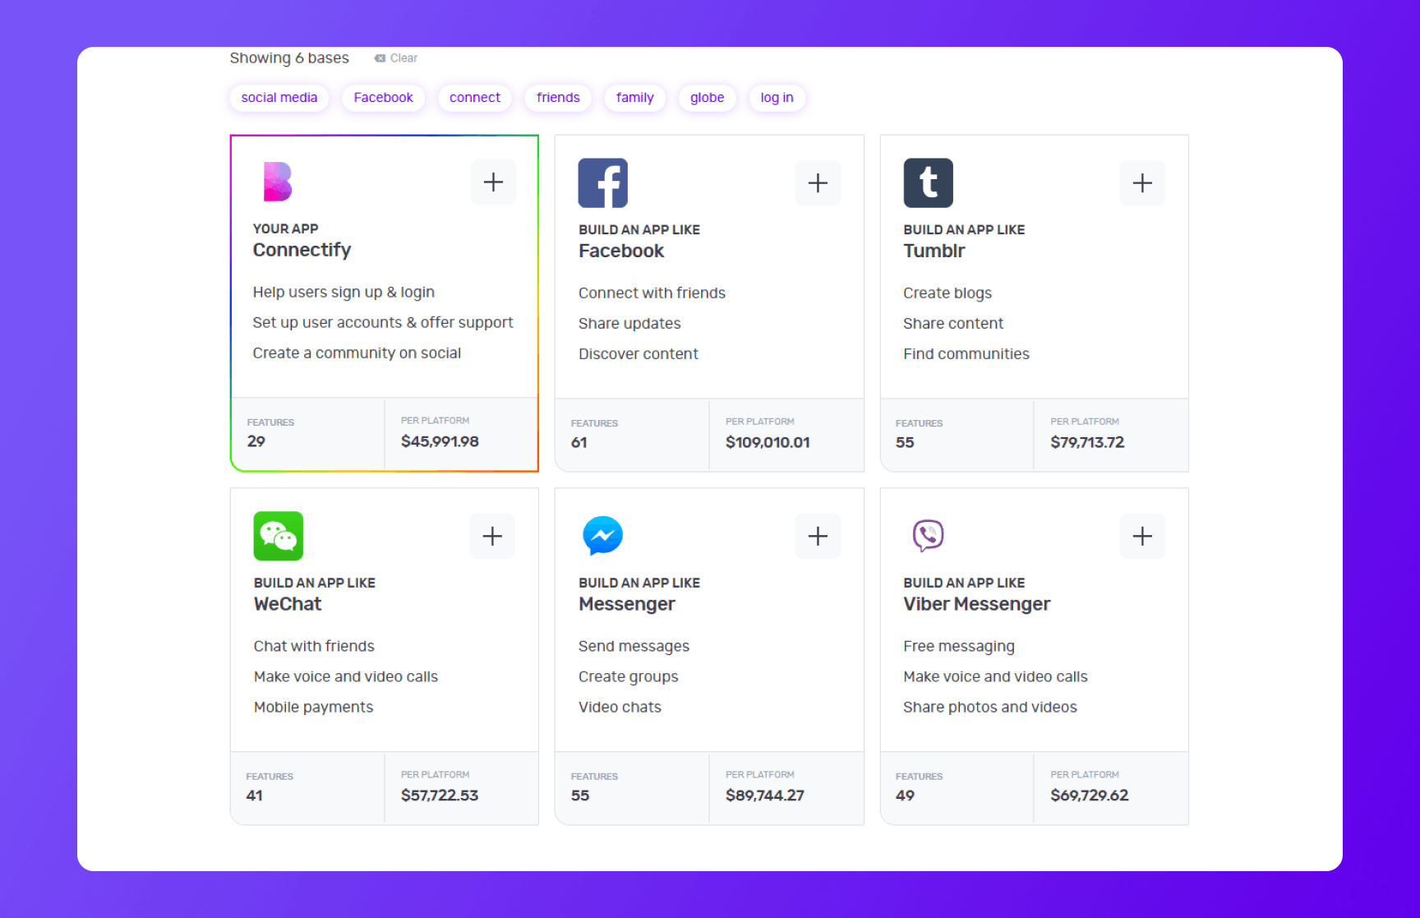
Task: Click the plus icon on Tumblr card
Action: pyautogui.click(x=1142, y=183)
